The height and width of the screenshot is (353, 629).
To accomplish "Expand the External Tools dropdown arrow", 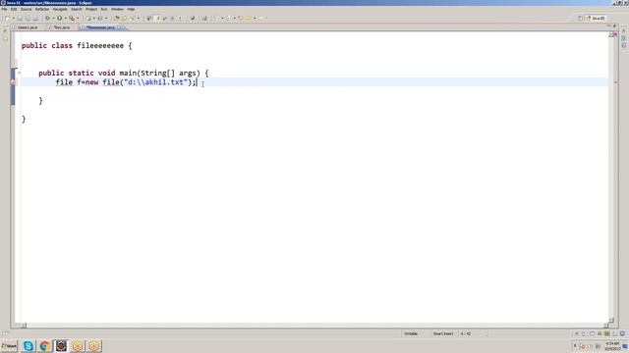I will point(78,18).
